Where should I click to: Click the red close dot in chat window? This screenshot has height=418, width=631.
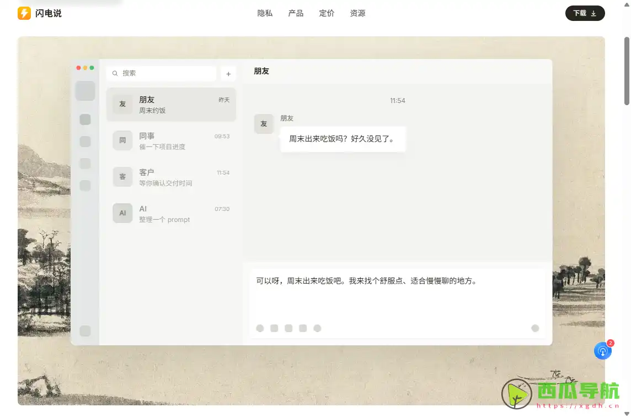click(x=78, y=68)
